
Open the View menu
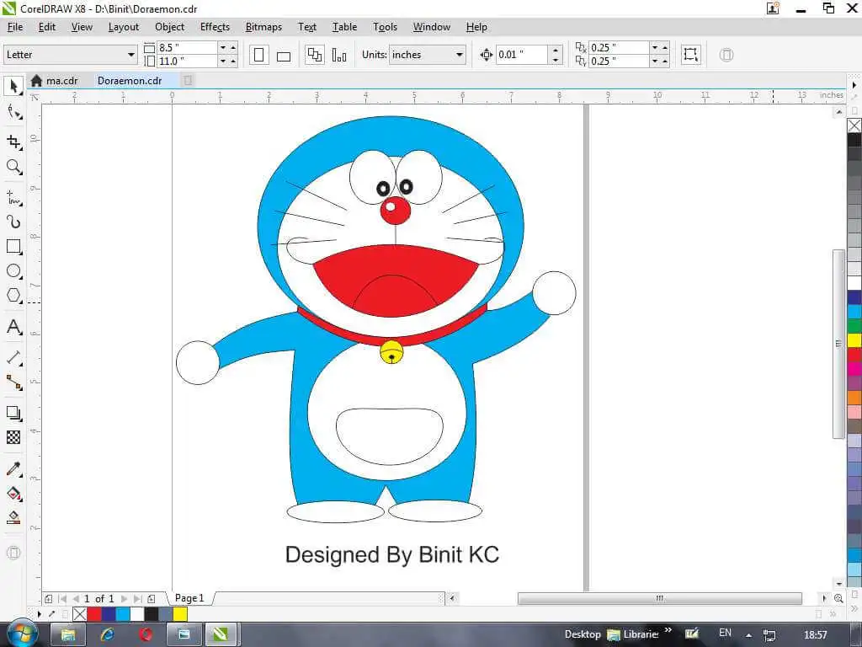click(82, 26)
